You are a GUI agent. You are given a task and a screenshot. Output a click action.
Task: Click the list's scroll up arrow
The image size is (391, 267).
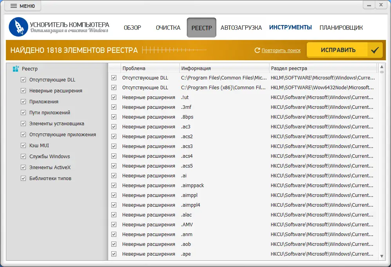pos(382,66)
